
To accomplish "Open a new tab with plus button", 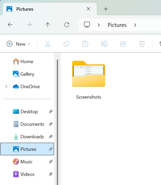I will tap(106, 9).
